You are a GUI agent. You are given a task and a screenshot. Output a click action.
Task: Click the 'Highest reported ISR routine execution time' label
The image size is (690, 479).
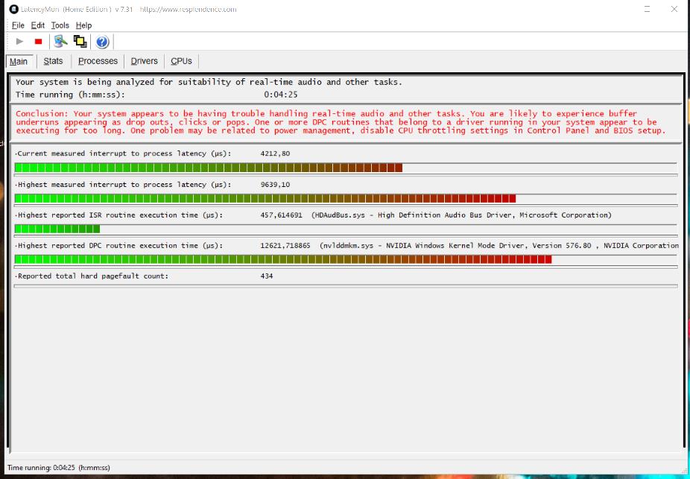[x=120, y=215]
